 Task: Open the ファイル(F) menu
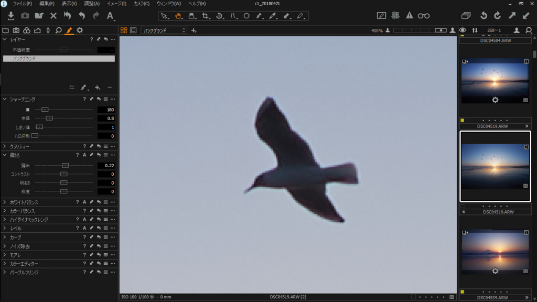pos(22,4)
